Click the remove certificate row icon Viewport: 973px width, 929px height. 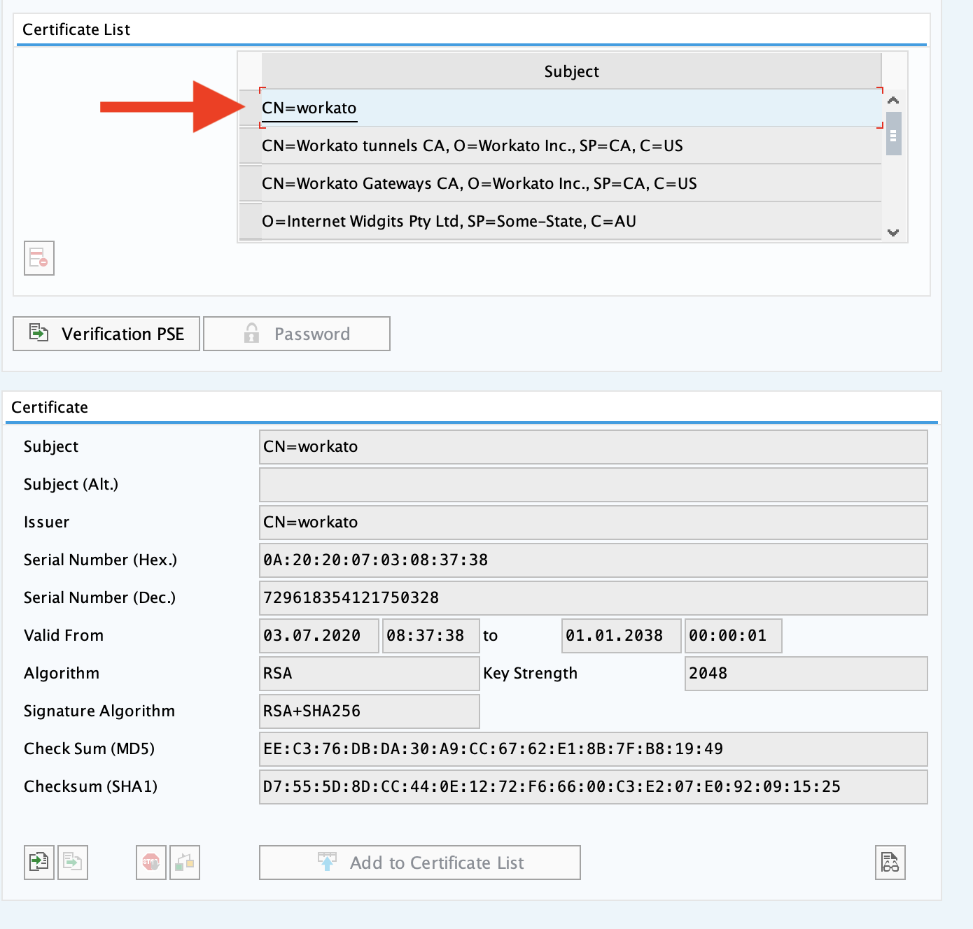pyautogui.click(x=39, y=258)
